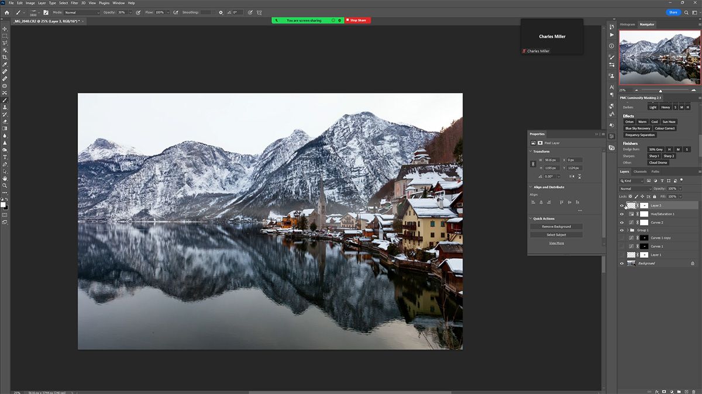Toggle visibility of the Background layer
The image size is (702, 394).
(622, 264)
